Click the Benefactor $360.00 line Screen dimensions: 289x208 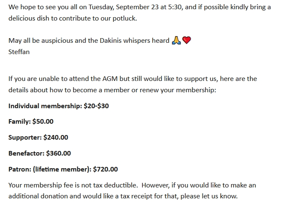coord(39,153)
